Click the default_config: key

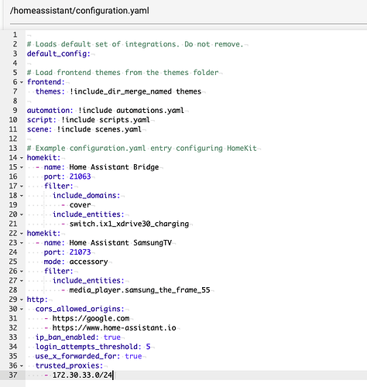tap(59, 53)
